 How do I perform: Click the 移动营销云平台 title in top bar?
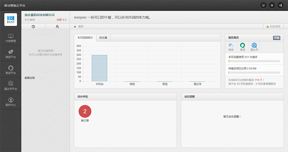(15, 5)
